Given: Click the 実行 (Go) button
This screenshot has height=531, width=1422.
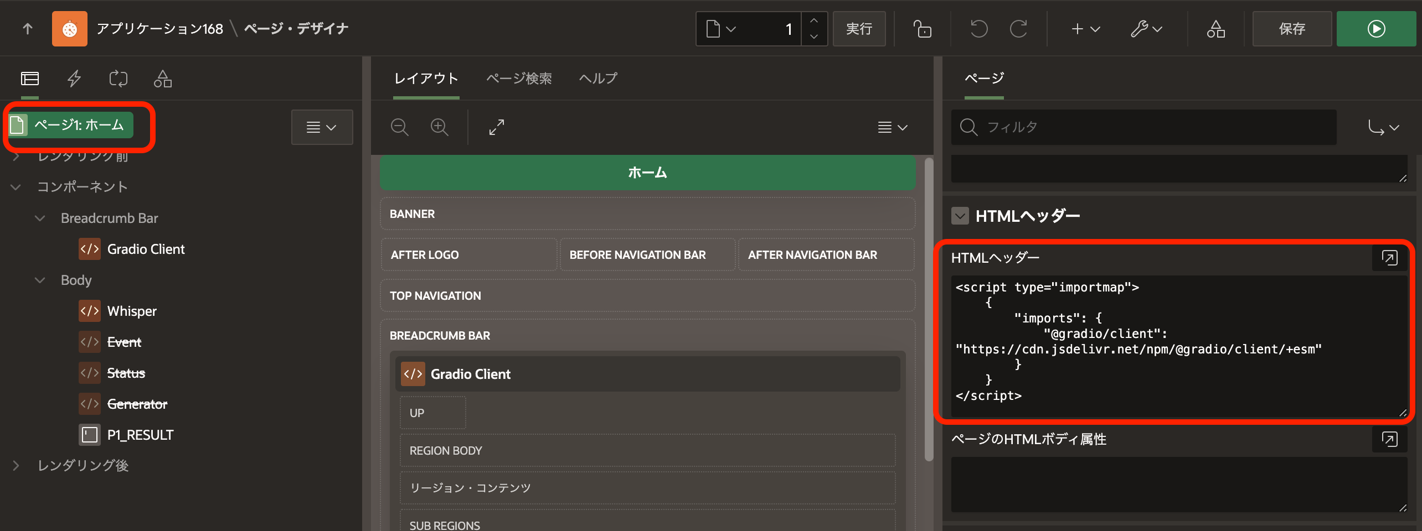Looking at the screenshot, I should coord(859,29).
